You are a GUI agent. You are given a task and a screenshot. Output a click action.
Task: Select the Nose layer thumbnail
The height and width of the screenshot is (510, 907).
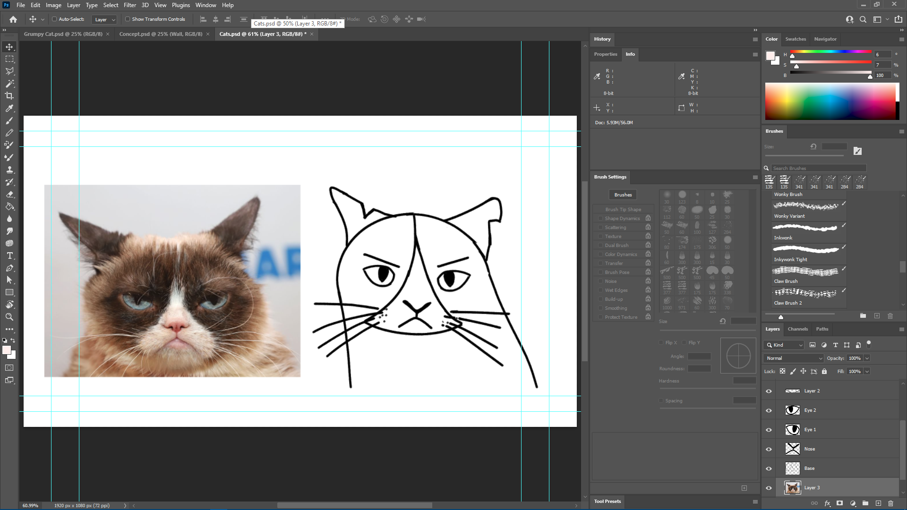[792, 449]
